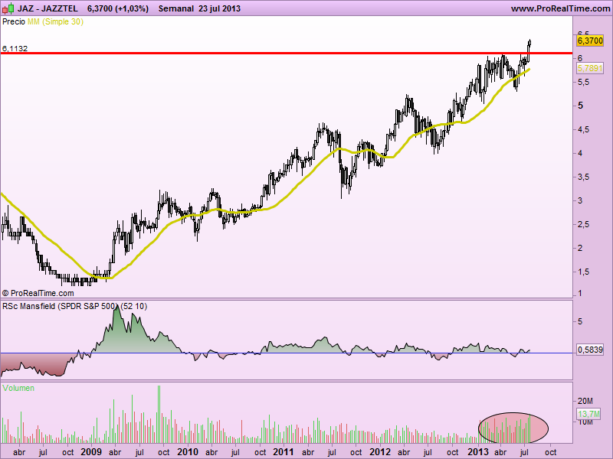The height and width of the screenshot is (459, 613).
Task: Click the 6,1132 line level label
Action: [15, 48]
